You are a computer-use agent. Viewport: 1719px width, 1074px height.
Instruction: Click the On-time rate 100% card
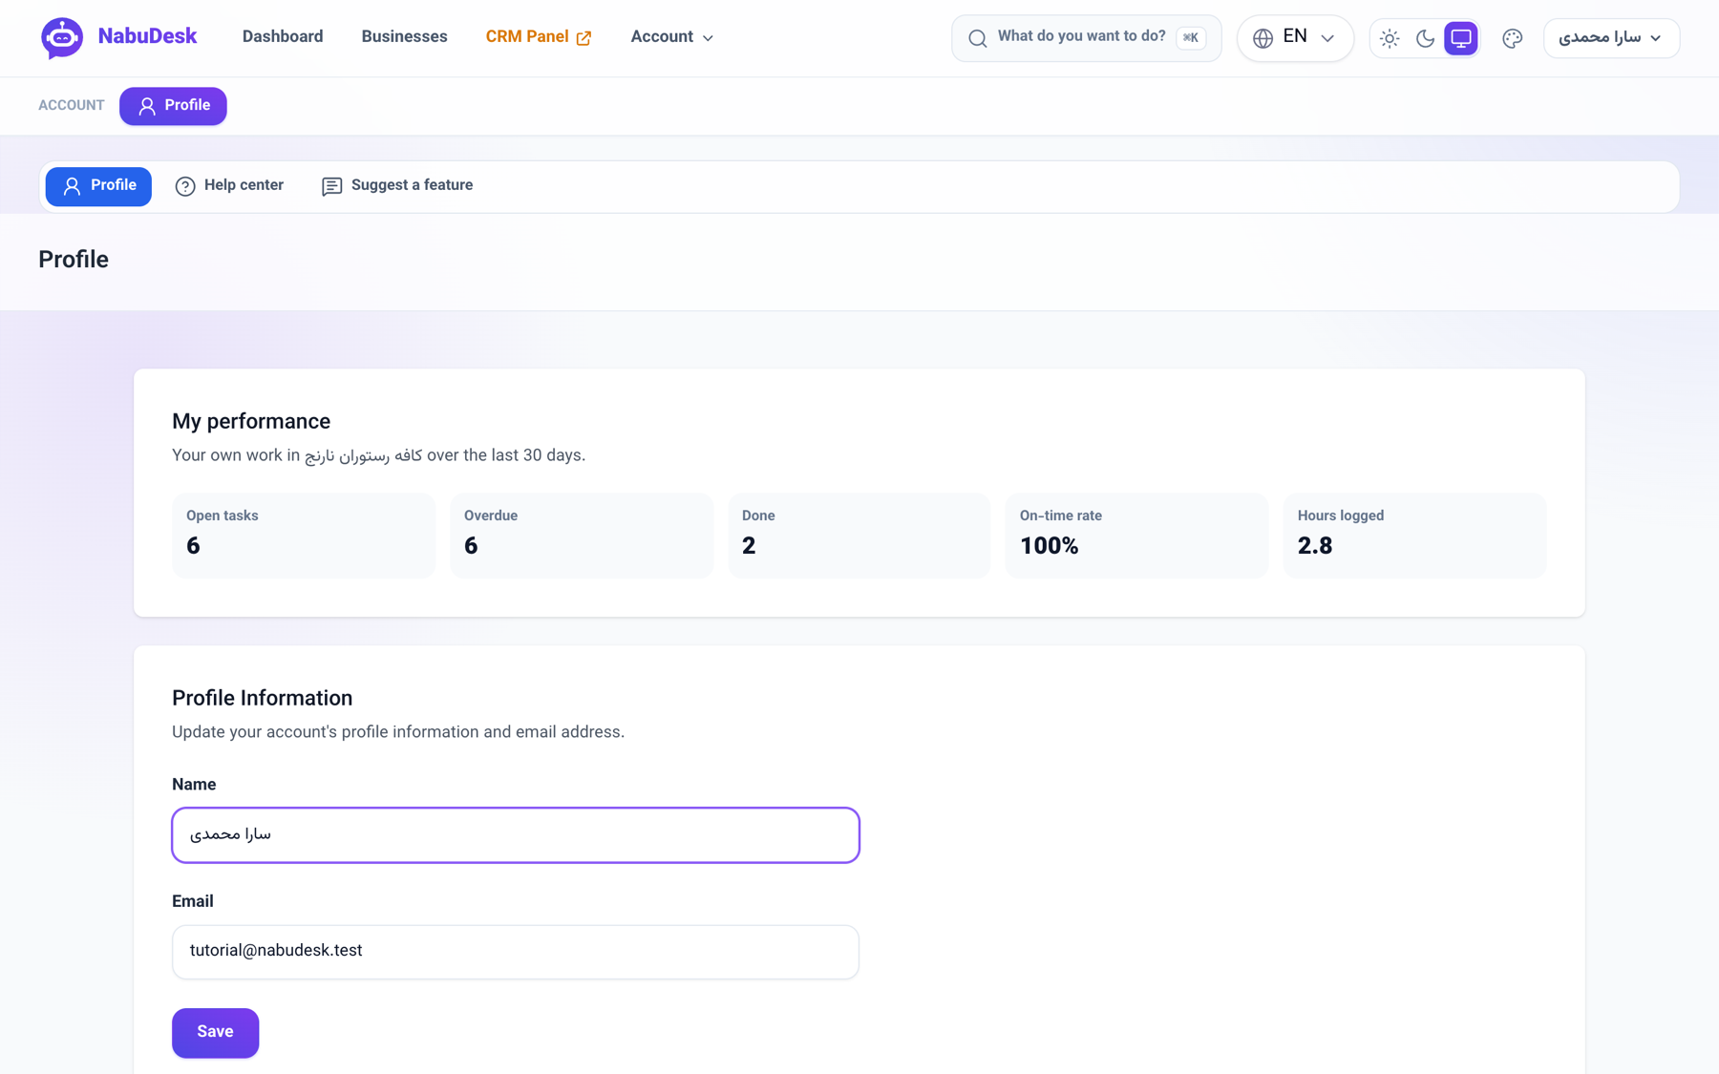coord(1136,536)
